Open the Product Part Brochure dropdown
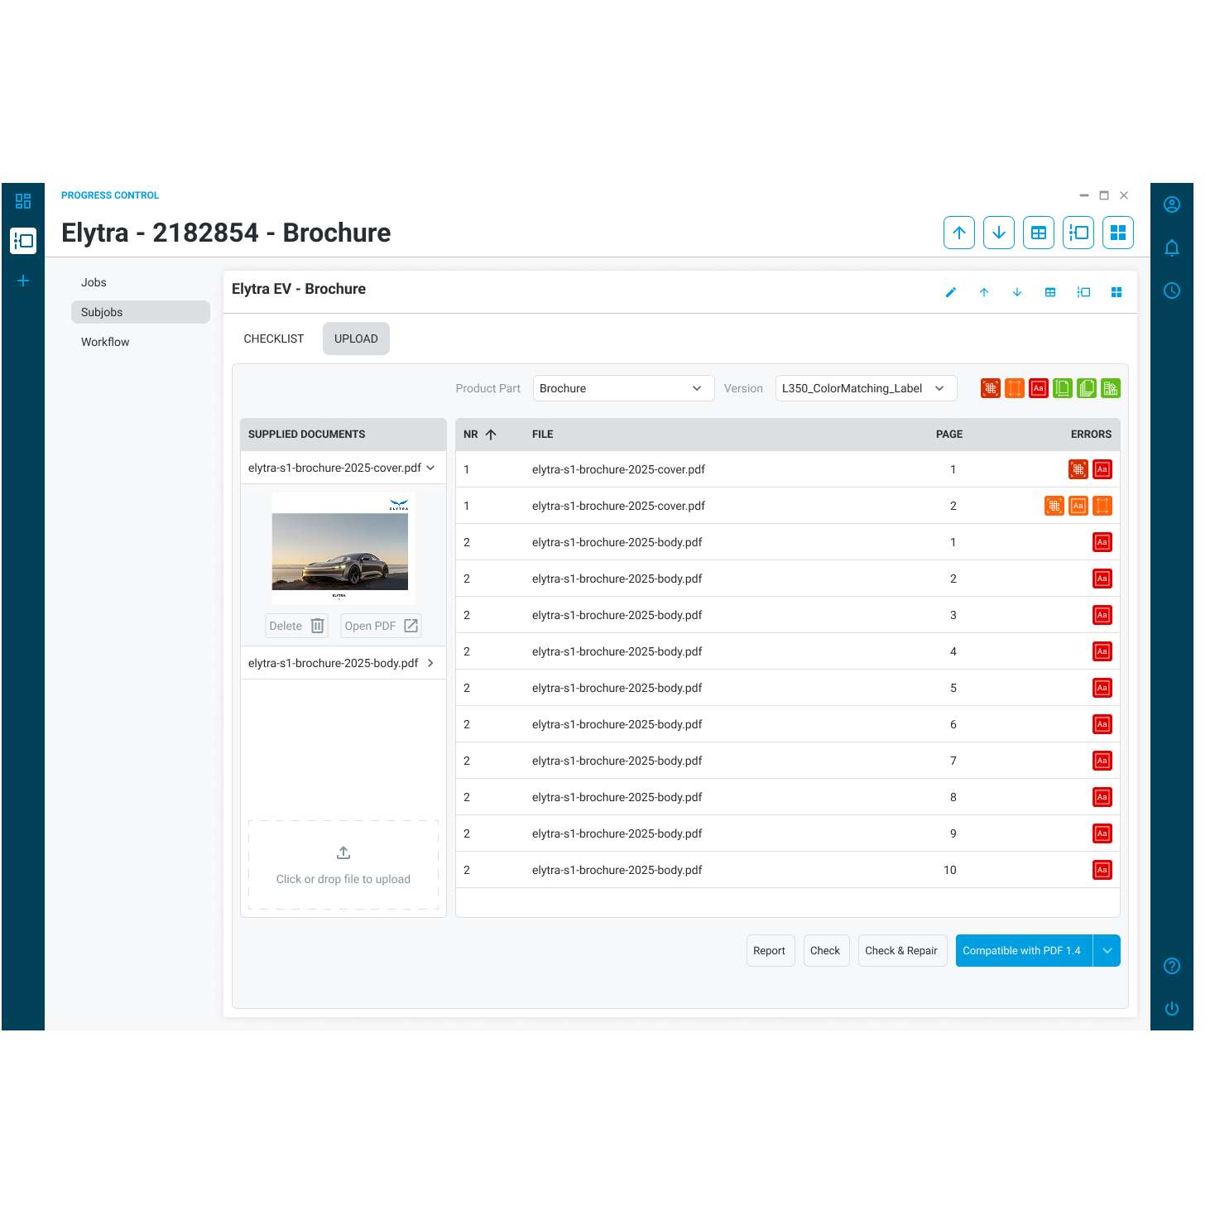 pyautogui.click(x=623, y=388)
